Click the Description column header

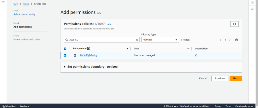point(201,49)
